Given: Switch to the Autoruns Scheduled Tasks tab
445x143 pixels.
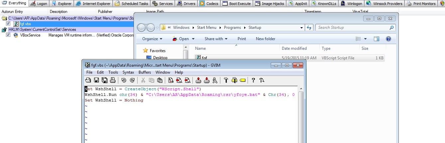Looking at the screenshot, I should [131, 4].
